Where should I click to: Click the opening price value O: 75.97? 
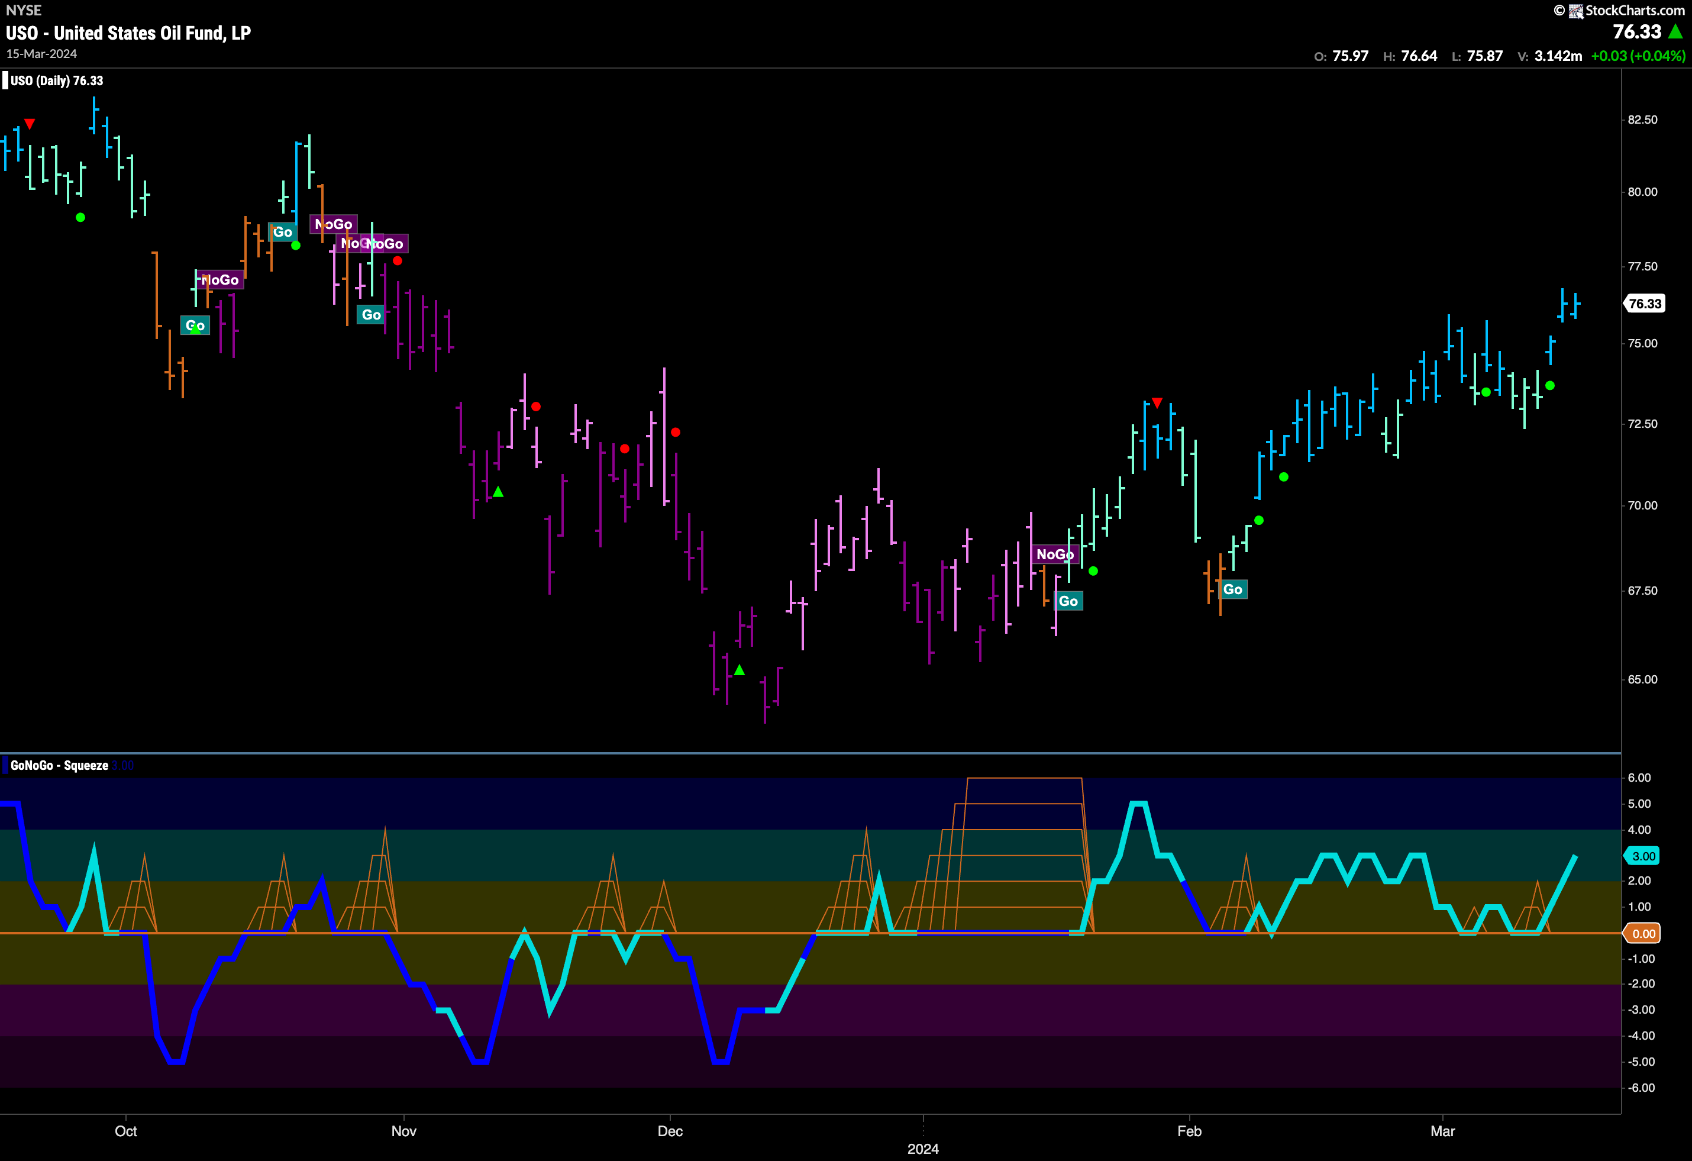point(1341,56)
